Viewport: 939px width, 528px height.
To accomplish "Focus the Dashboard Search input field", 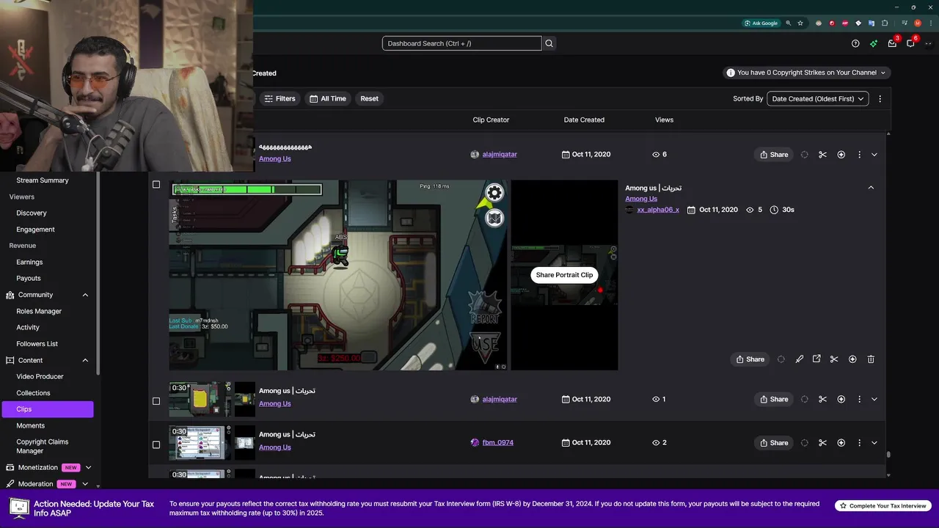I will pyautogui.click(x=461, y=43).
